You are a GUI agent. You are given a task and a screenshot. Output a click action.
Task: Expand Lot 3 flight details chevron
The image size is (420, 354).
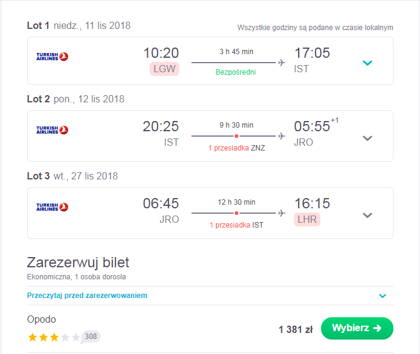(x=367, y=215)
